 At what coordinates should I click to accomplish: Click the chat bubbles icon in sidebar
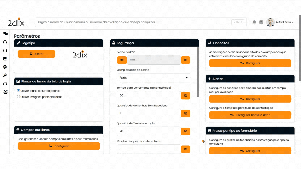[x=5, y=33]
